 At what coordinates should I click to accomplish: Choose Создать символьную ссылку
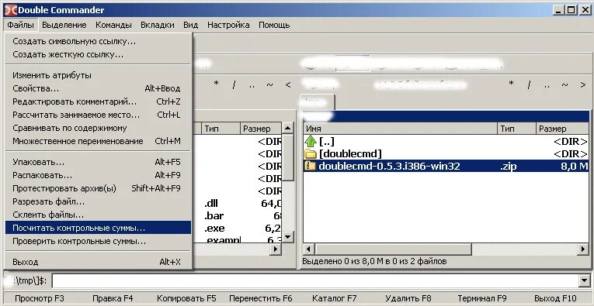(98, 41)
